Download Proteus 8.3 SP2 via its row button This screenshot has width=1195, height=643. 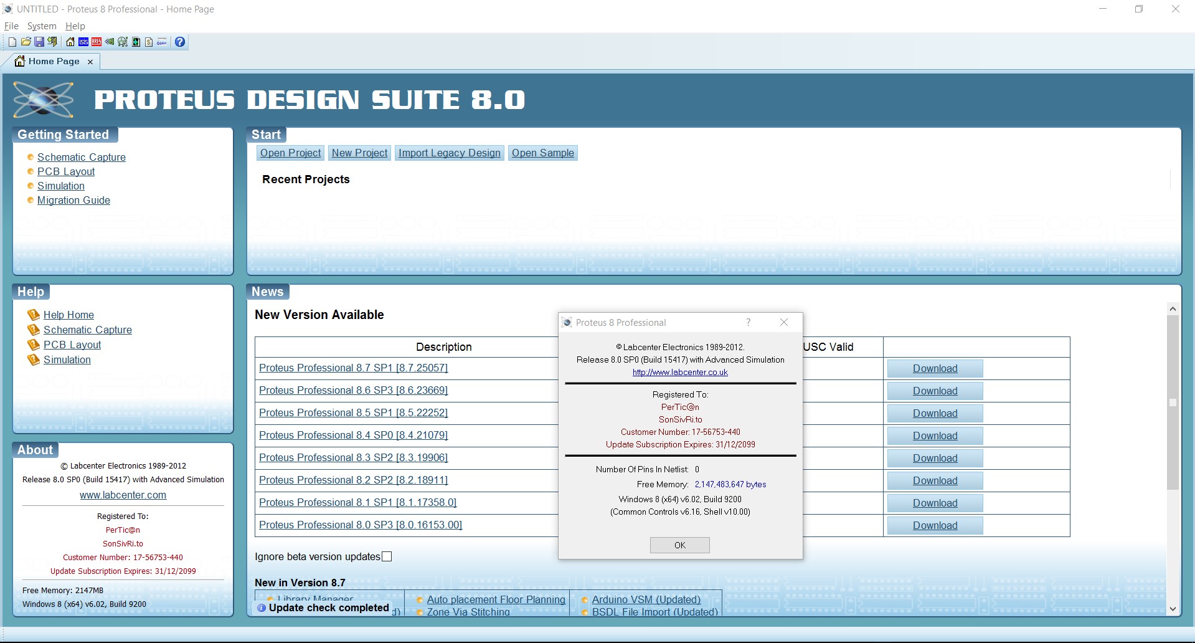tap(935, 458)
